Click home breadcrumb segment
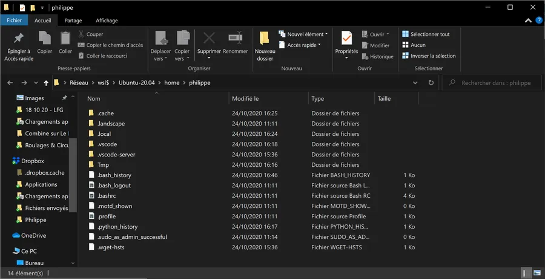Viewport: 545px width, 279px height. (172, 83)
